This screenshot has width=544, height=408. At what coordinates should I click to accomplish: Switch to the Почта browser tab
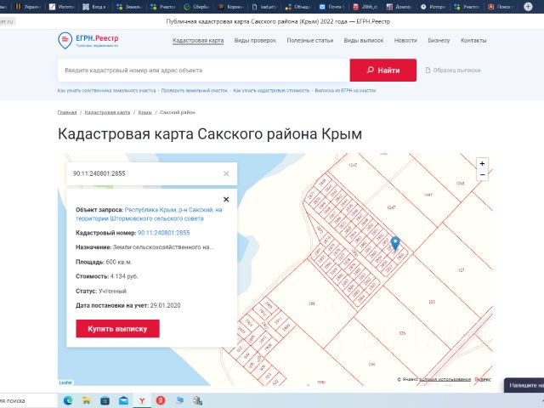(331, 7)
